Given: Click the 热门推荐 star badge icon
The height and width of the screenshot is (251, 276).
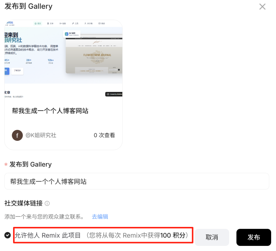Looking at the screenshot, I should coord(66,34).
